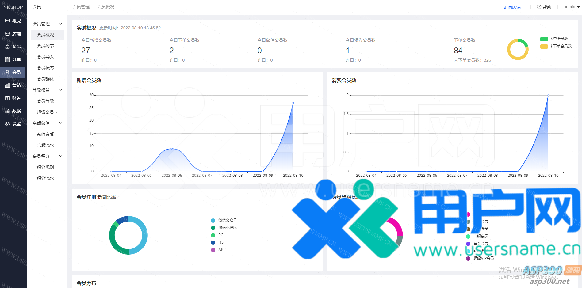Click the 未下单会员数: 326 text
Screen dimensions: 582x288
[472, 60]
